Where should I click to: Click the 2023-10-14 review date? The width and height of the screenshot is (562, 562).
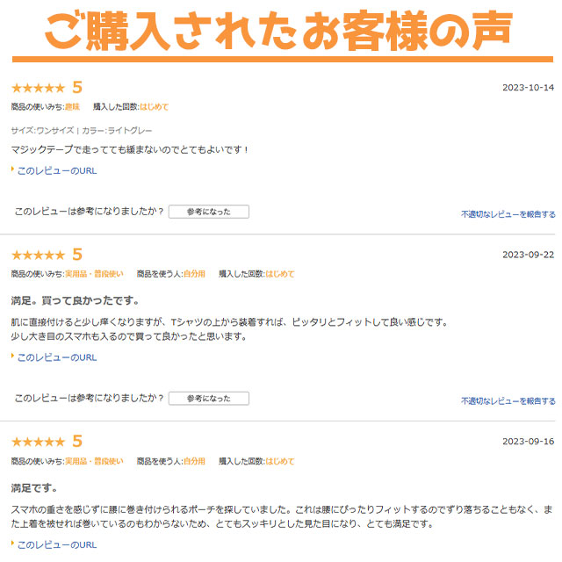pos(528,88)
